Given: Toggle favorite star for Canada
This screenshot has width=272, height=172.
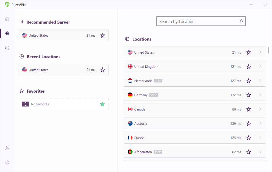Looking at the screenshot, I should tap(249, 109).
